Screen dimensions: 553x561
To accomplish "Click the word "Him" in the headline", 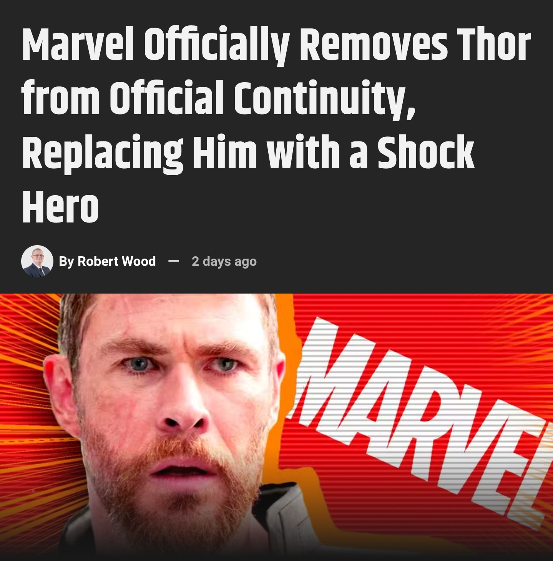I will point(224,152).
